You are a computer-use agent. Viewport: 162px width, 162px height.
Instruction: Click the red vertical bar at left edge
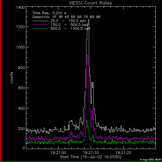[x=1, y=81]
